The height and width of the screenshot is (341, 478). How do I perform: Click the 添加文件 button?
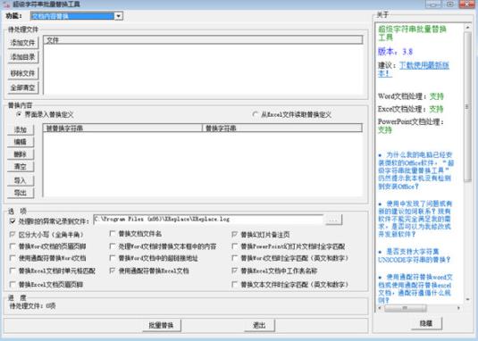pos(23,43)
